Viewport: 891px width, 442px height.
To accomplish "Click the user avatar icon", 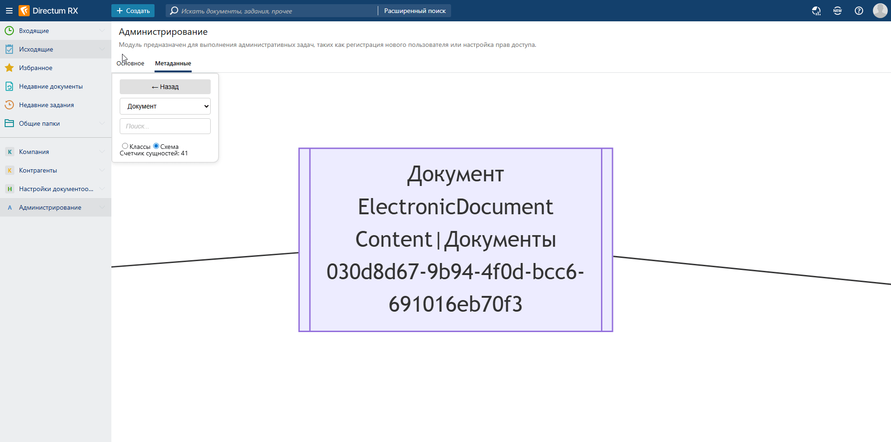I will point(880,11).
